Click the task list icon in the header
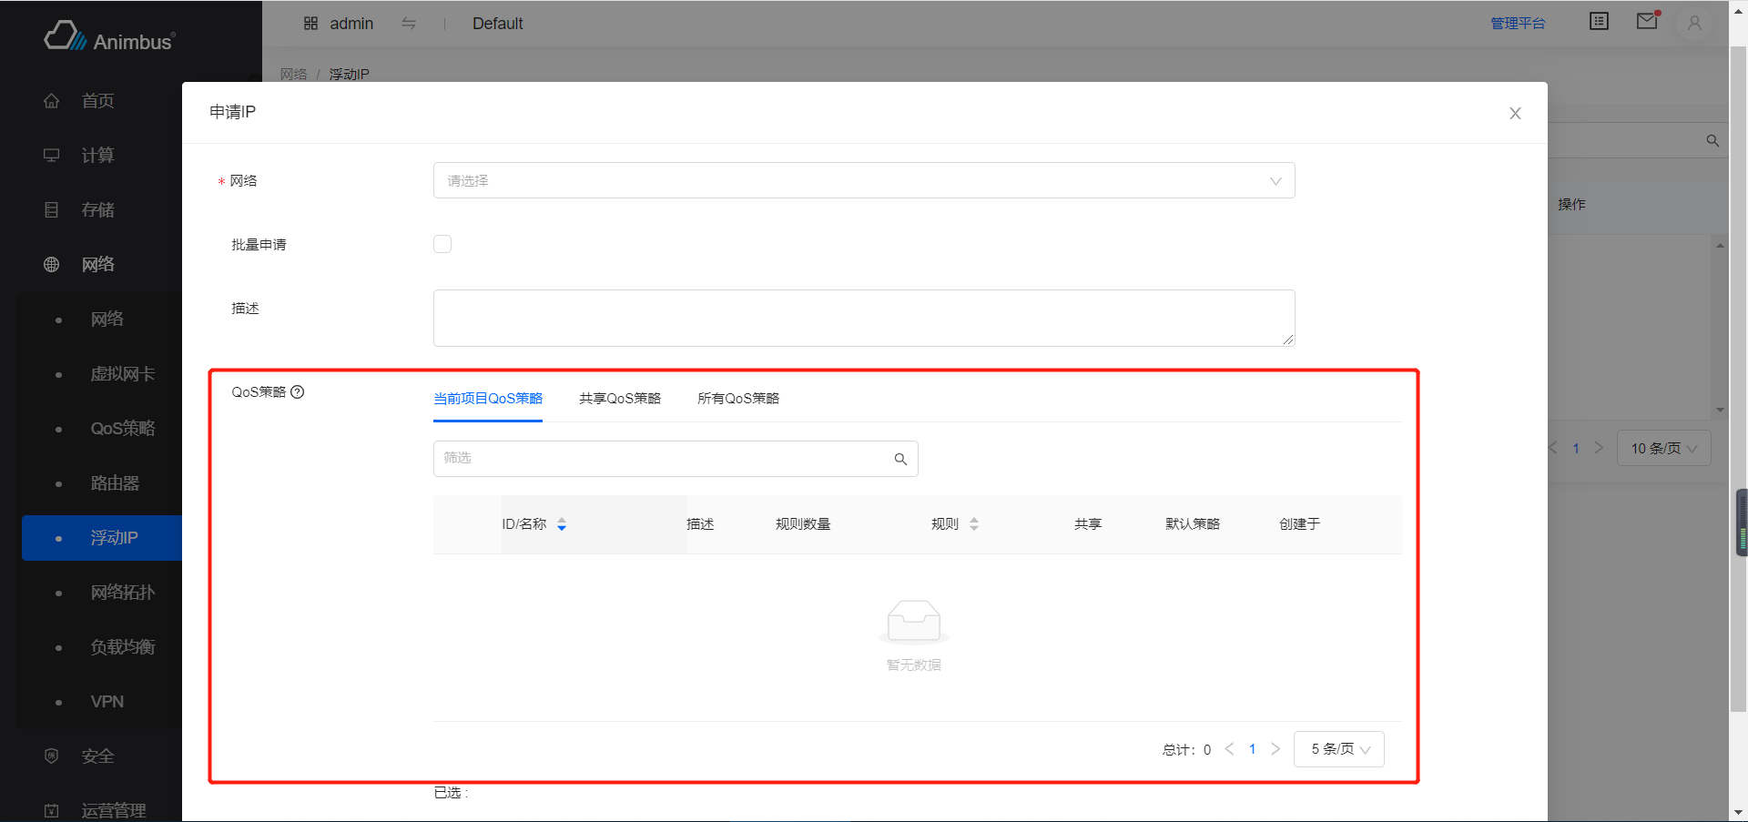This screenshot has height=822, width=1748. coord(1599,20)
